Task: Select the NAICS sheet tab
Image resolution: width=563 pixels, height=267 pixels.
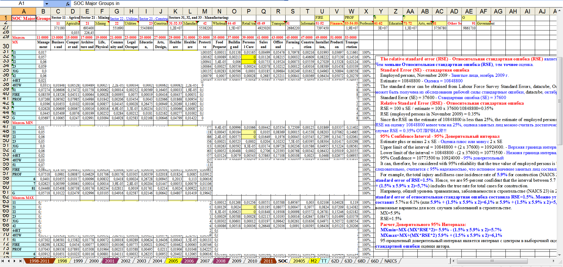Action: (x=390, y=261)
